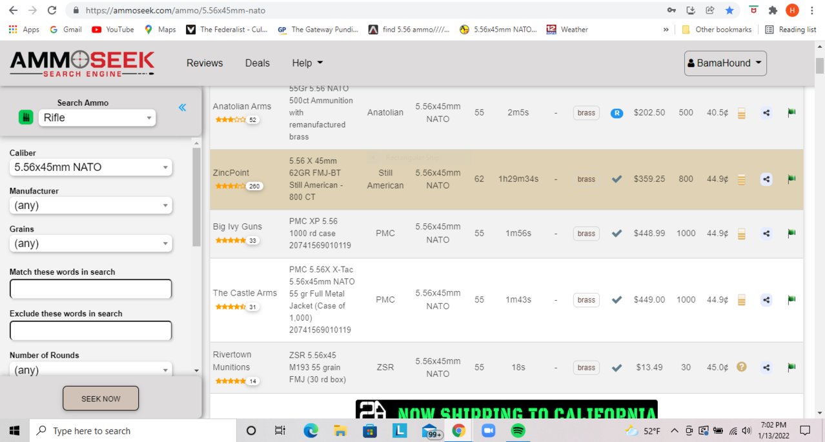
Task: Click the question mark shipping icon for Rivertown
Action: pyautogui.click(x=741, y=367)
